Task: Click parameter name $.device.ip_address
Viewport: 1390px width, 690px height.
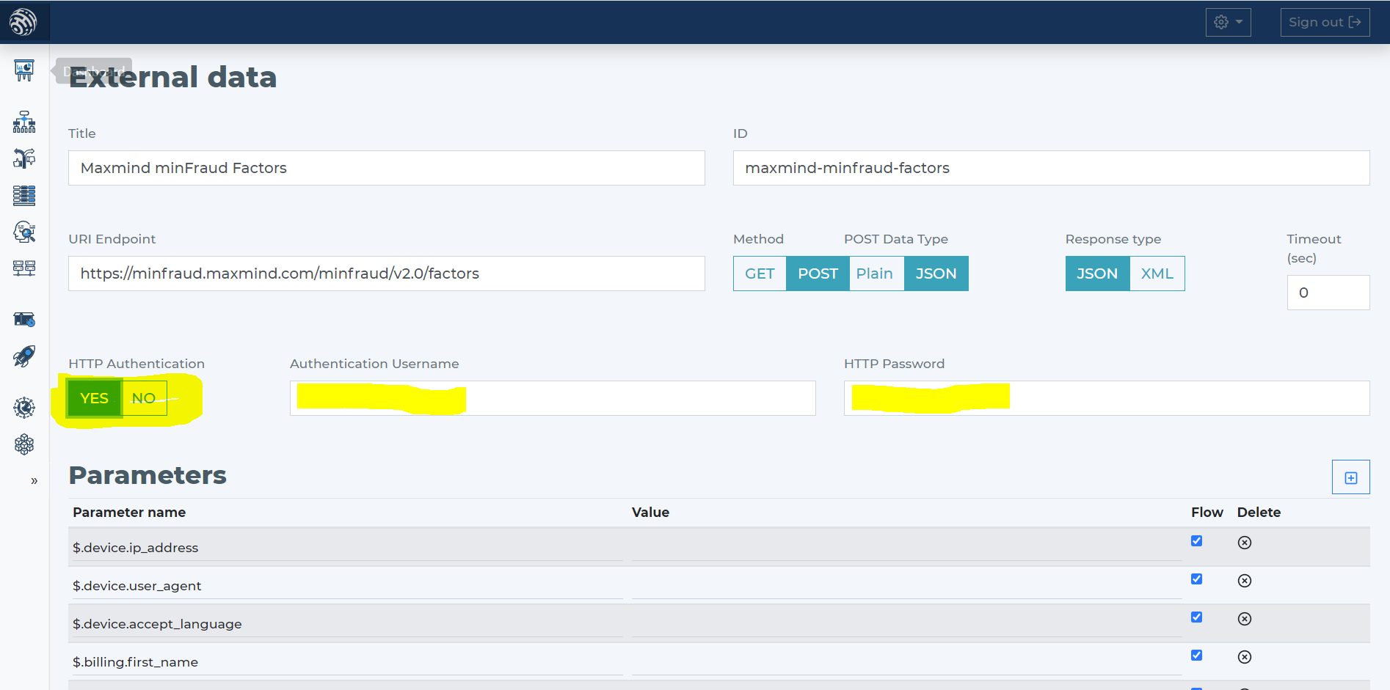Action: (x=135, y=548)
